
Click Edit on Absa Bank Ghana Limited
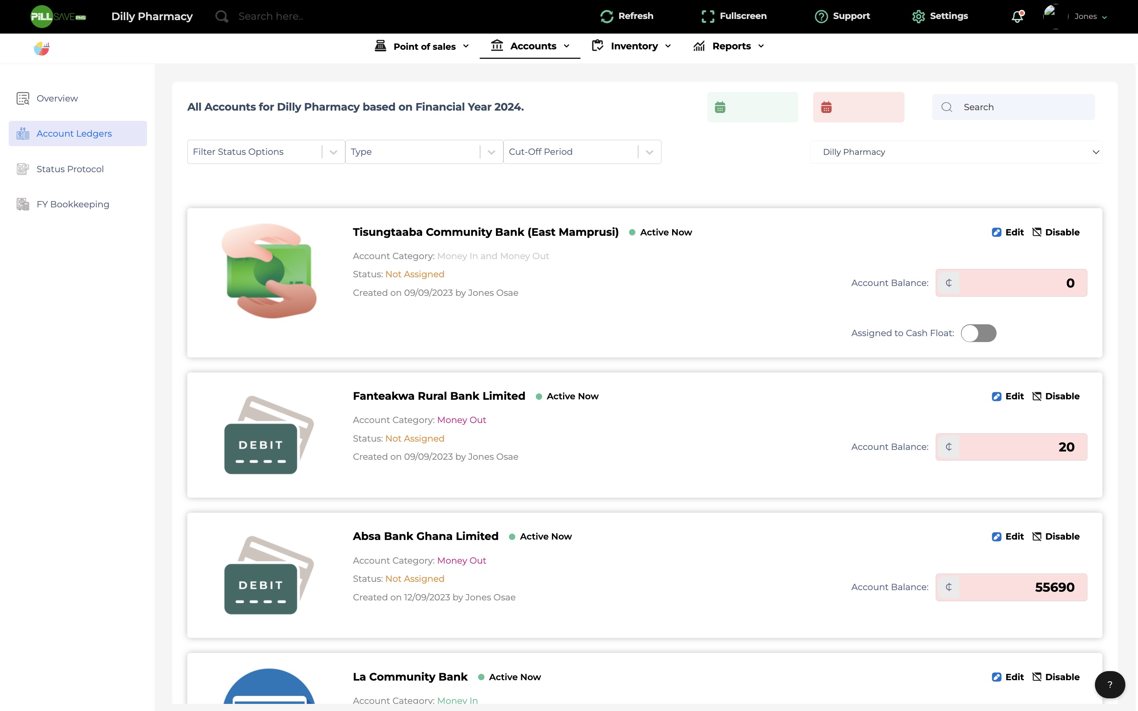tap(1008, 536)
